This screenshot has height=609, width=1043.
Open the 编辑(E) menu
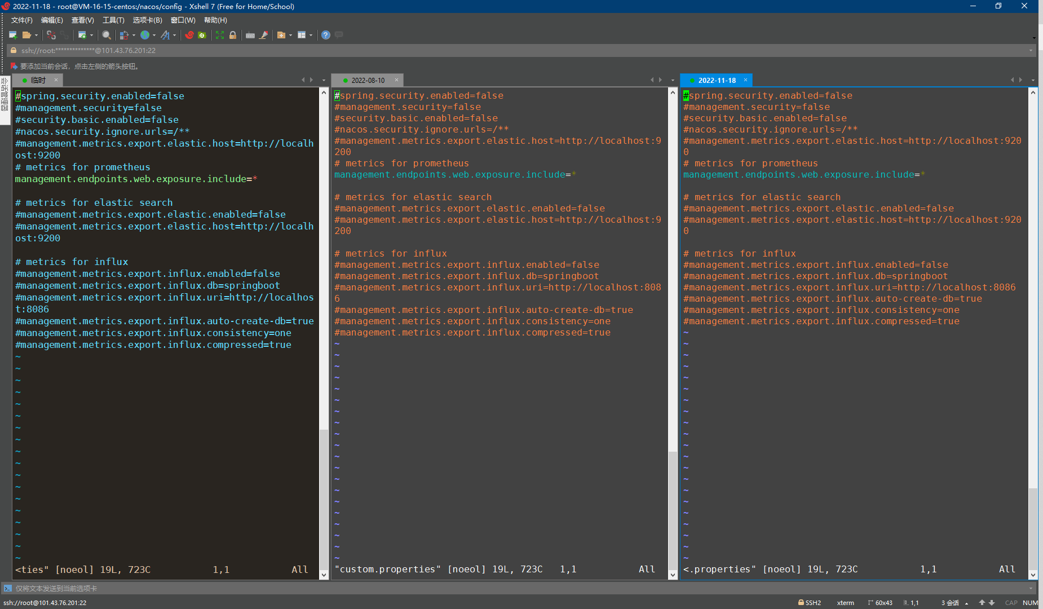(52, 20)
